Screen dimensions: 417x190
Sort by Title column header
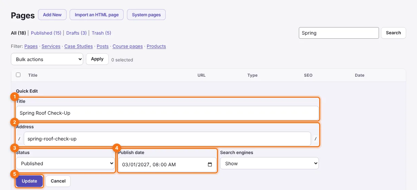(x=33, y=75)
